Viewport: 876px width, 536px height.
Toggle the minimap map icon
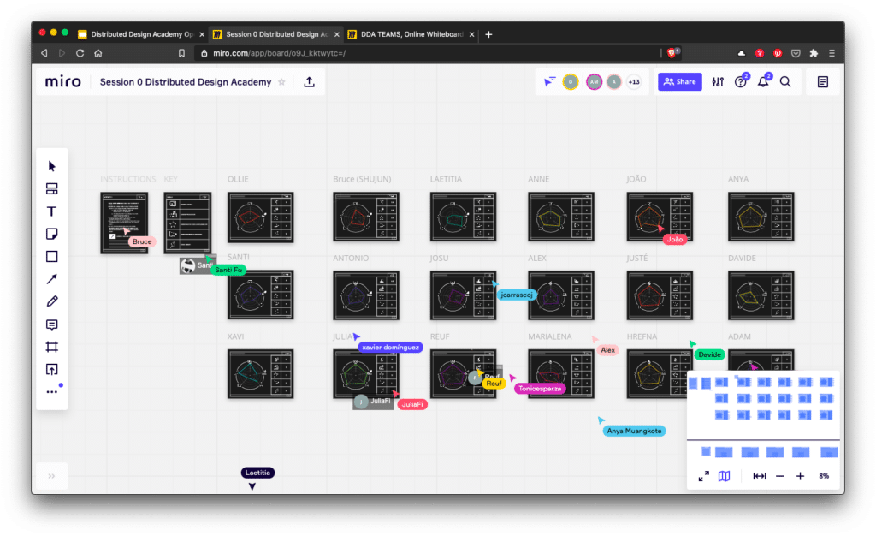pos(725,476)
